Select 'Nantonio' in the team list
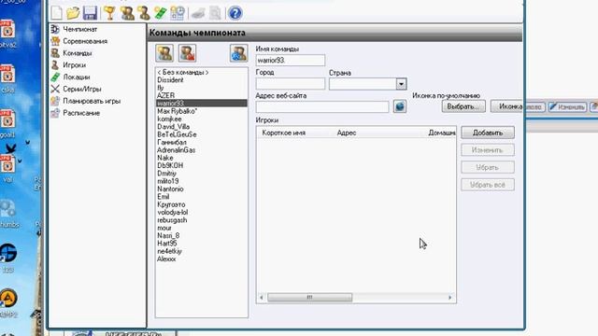Image resolution: width=598 pixels, height=336 pixels. click(x=170, y=189)
